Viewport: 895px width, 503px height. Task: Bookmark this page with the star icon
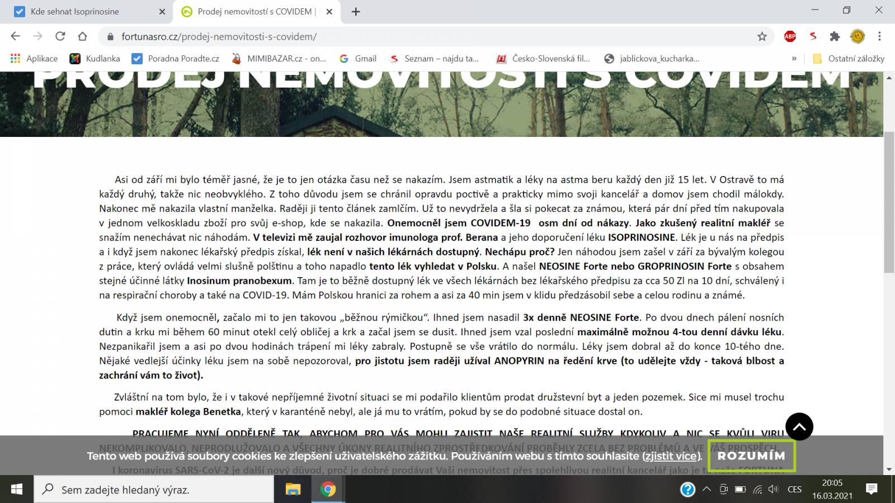762,36
